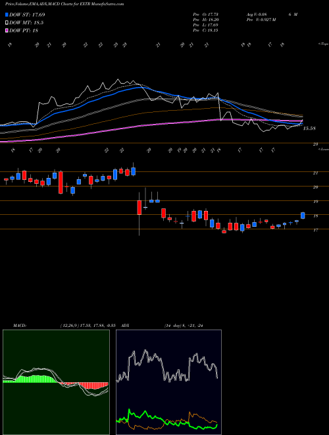Click the last blue candlestick near 18

(x=303, y=216)
